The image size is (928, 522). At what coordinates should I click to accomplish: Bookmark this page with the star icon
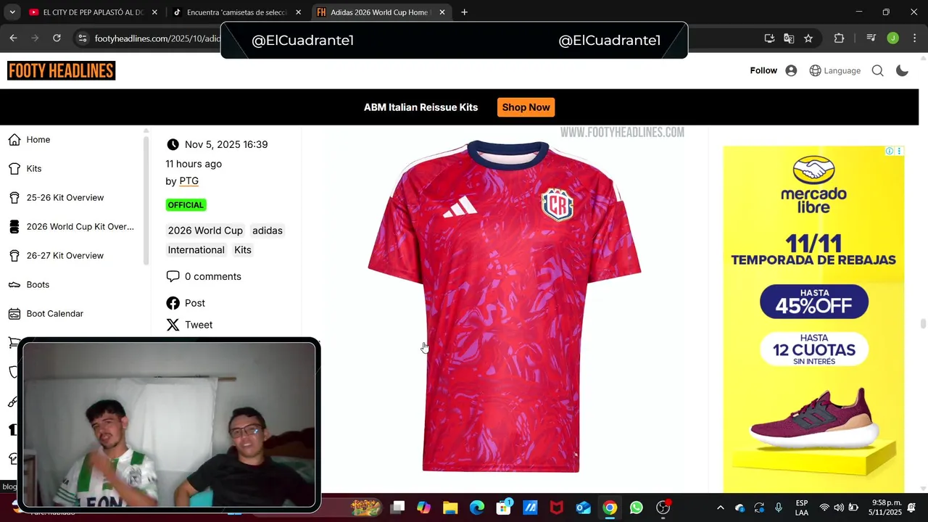(x=808, y=38)
